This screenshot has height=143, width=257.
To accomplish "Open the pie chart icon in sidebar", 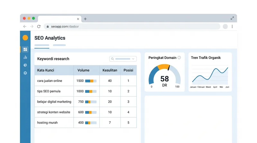I will pyautogui.click(x=25, y=65).
